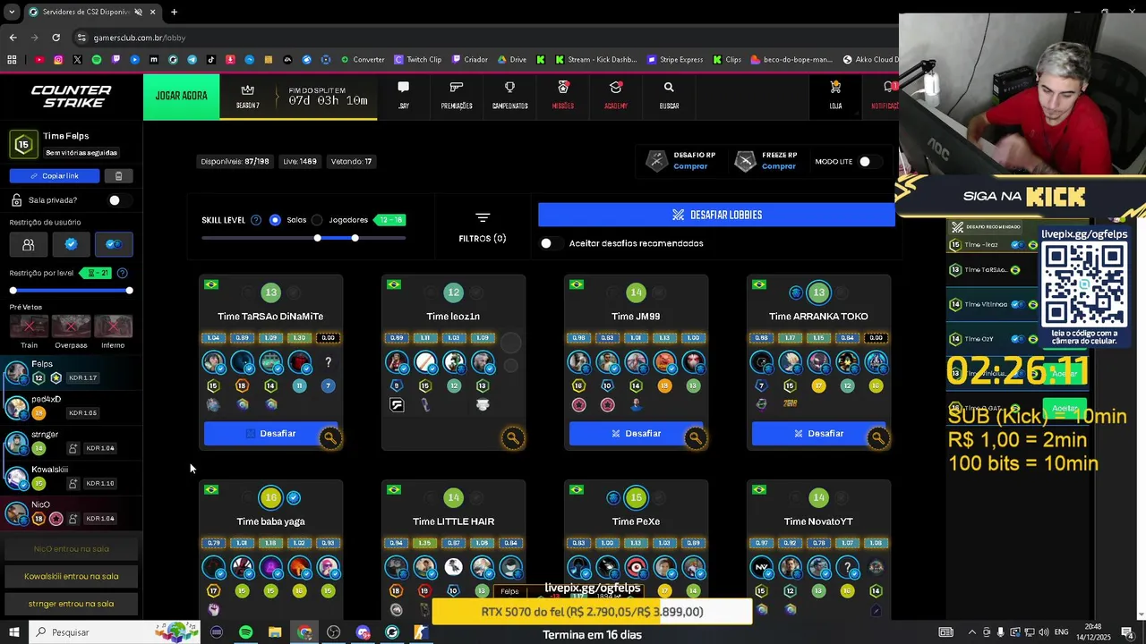
Task: Open the Drive bookmark
Action: pyautogui.click(x=511, y=60)
